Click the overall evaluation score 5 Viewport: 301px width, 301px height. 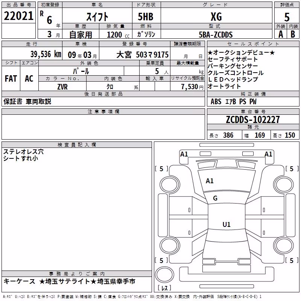point(287,17)
